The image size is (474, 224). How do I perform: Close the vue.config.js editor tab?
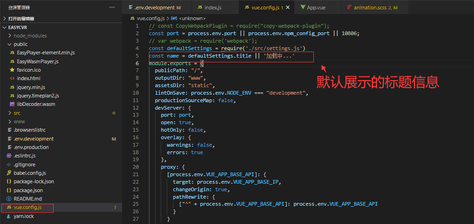pos(288,7)
